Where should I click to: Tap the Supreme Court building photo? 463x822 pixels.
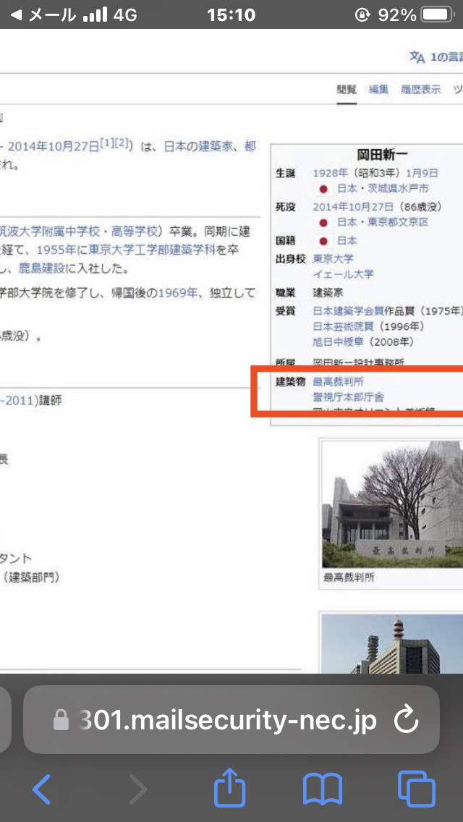pyautogui.click(x=392, y=504)
